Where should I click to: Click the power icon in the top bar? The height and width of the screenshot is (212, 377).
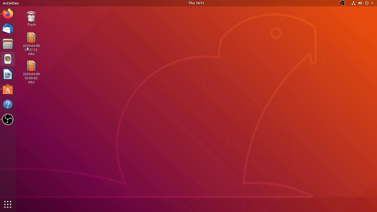(x=367, y=3)
